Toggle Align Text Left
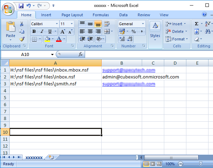Viewport: 213px width, 168px height. pos(82,31)
